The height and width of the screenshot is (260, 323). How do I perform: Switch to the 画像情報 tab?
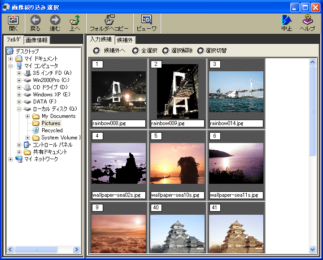pyautogui.click(x=37, y=40)
